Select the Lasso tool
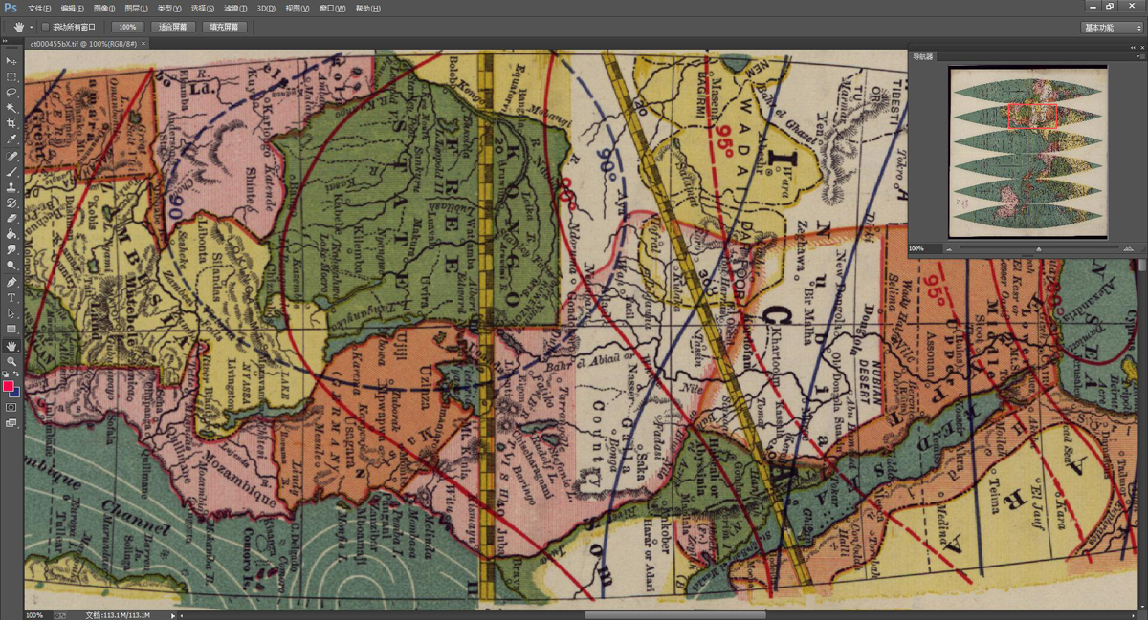The image size is (1148, 620). pyautogui.click(x=11, y=93)
